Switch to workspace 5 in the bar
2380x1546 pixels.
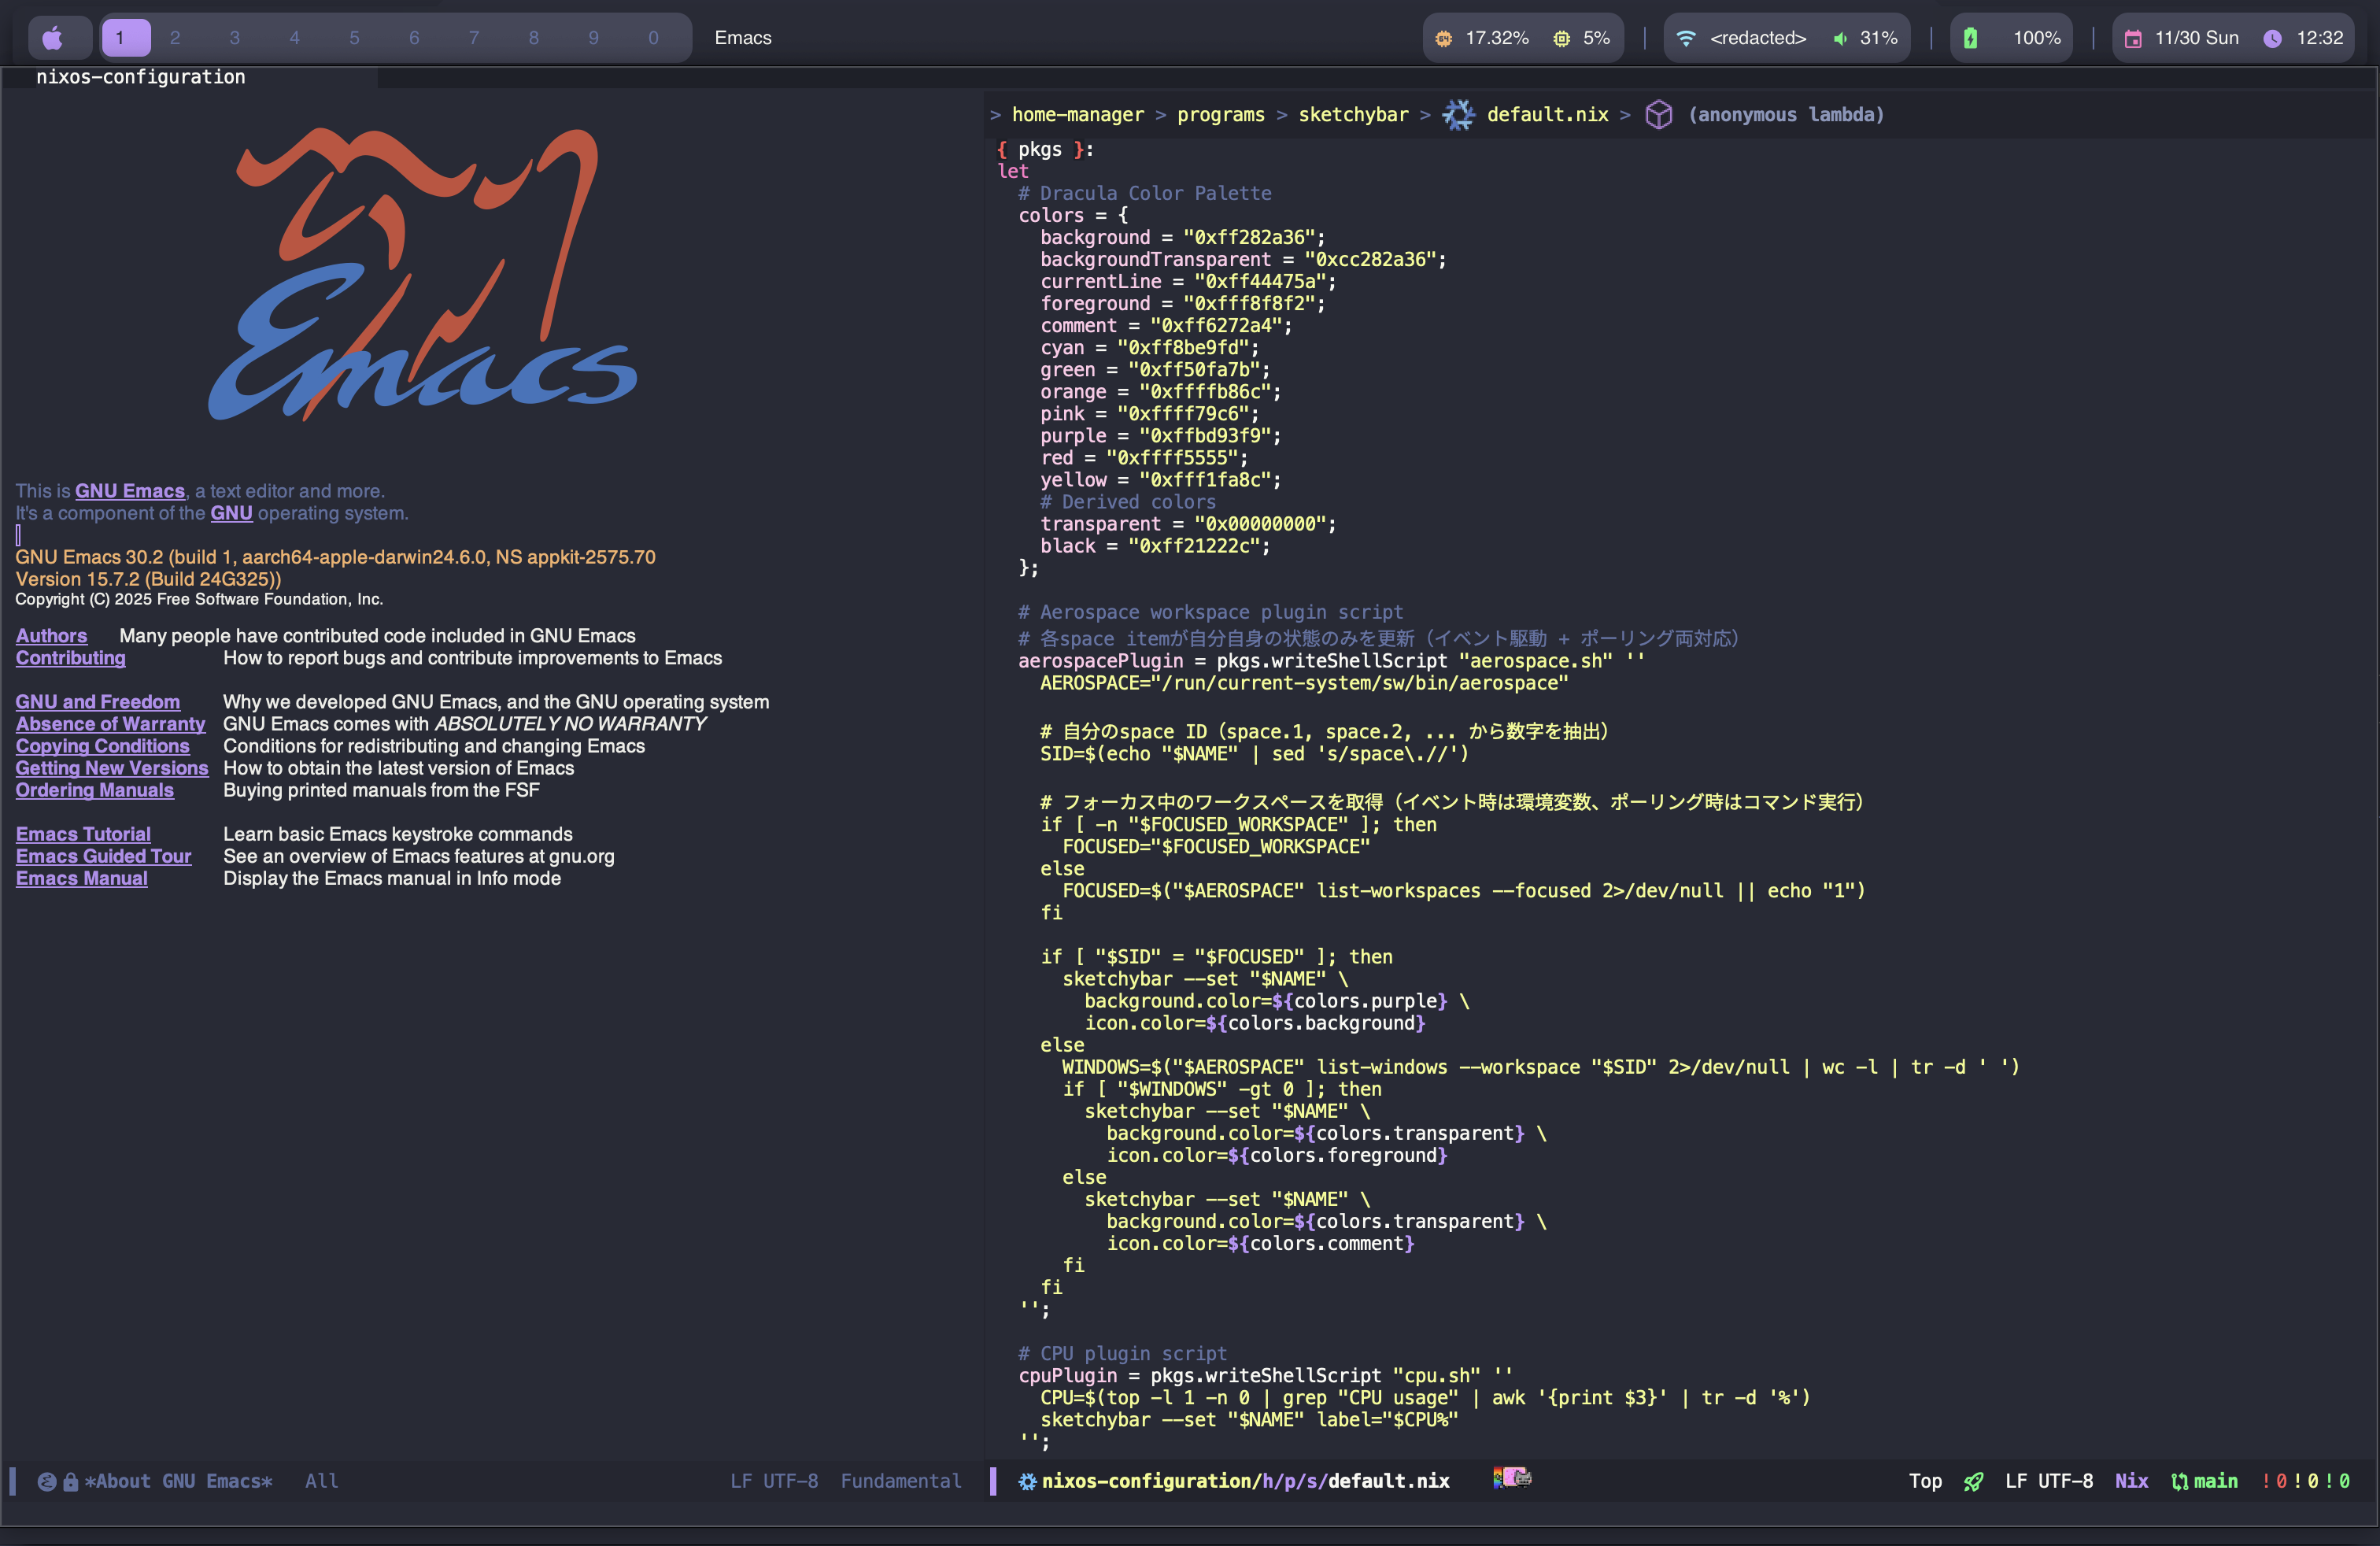coord(354,38)
